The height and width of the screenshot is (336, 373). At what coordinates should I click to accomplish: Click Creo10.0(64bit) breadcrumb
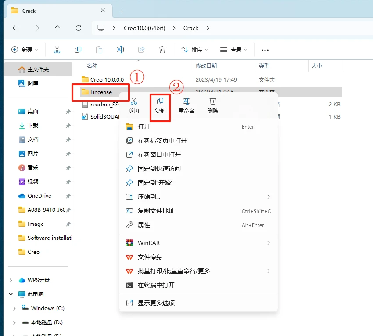pos(144,28)
